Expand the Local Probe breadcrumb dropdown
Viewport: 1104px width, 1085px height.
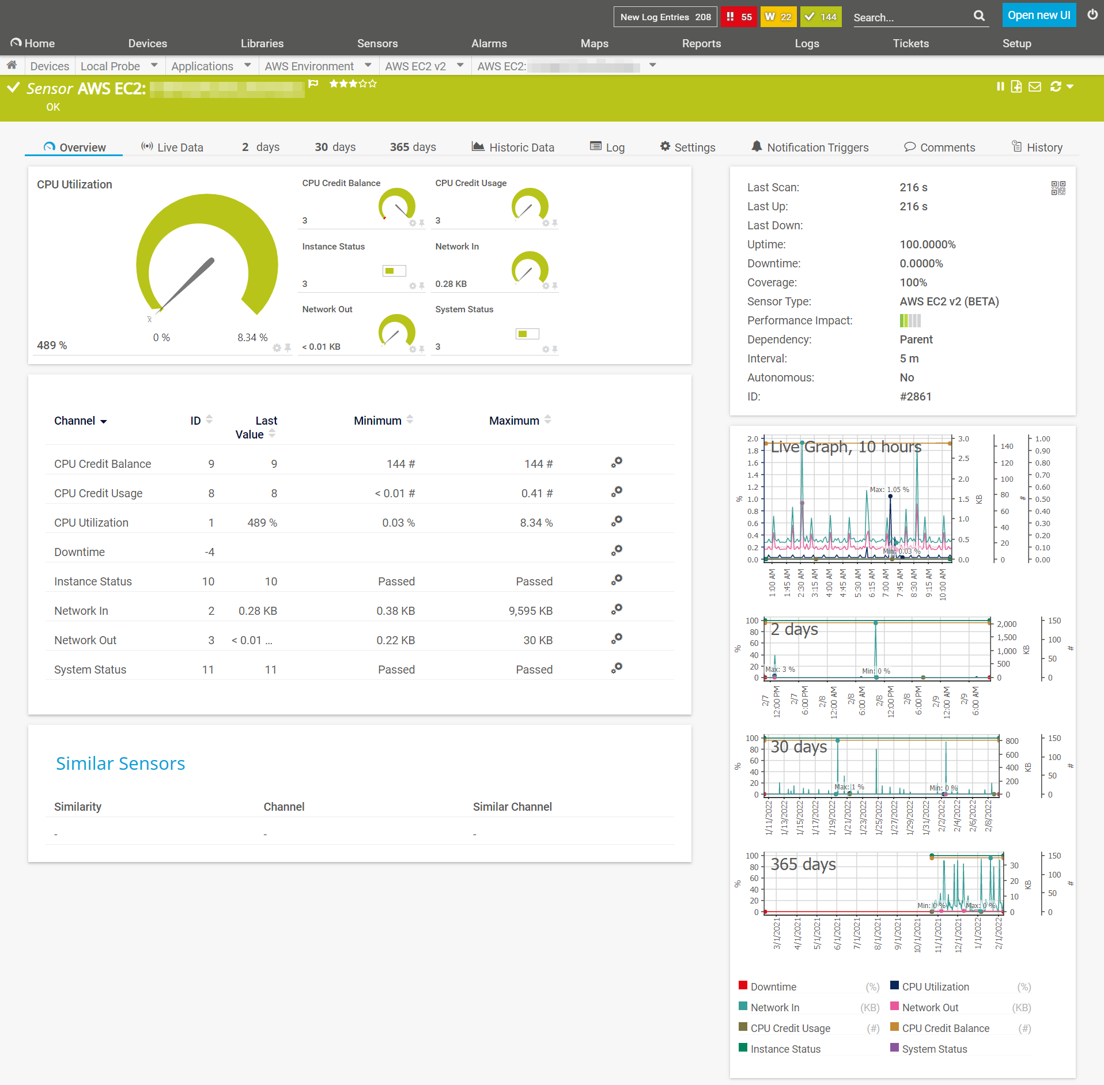(154, 65)
